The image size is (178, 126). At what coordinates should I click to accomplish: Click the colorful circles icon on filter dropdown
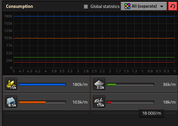point(127,6)
